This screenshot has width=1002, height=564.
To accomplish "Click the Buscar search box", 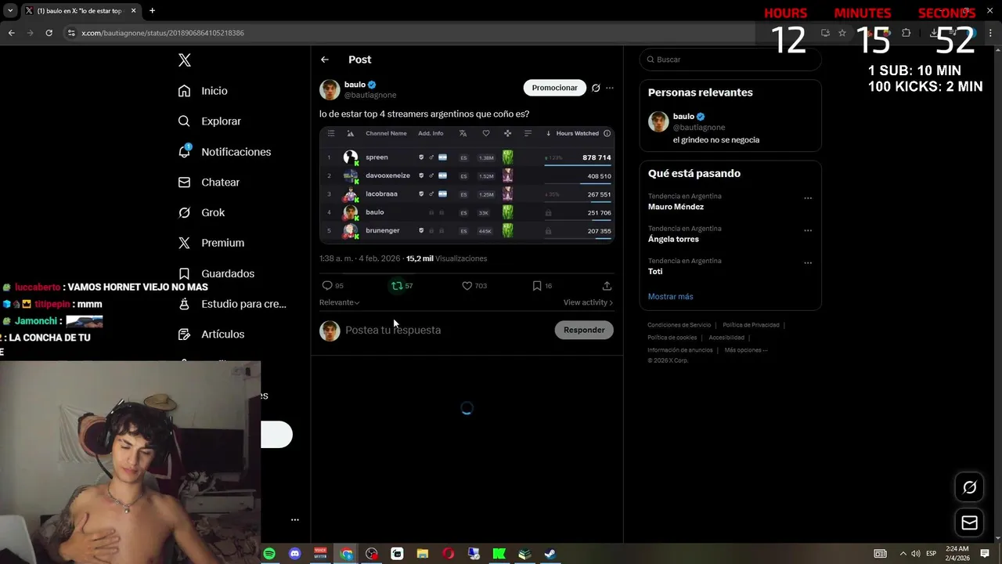I will [x=730, y=60].
